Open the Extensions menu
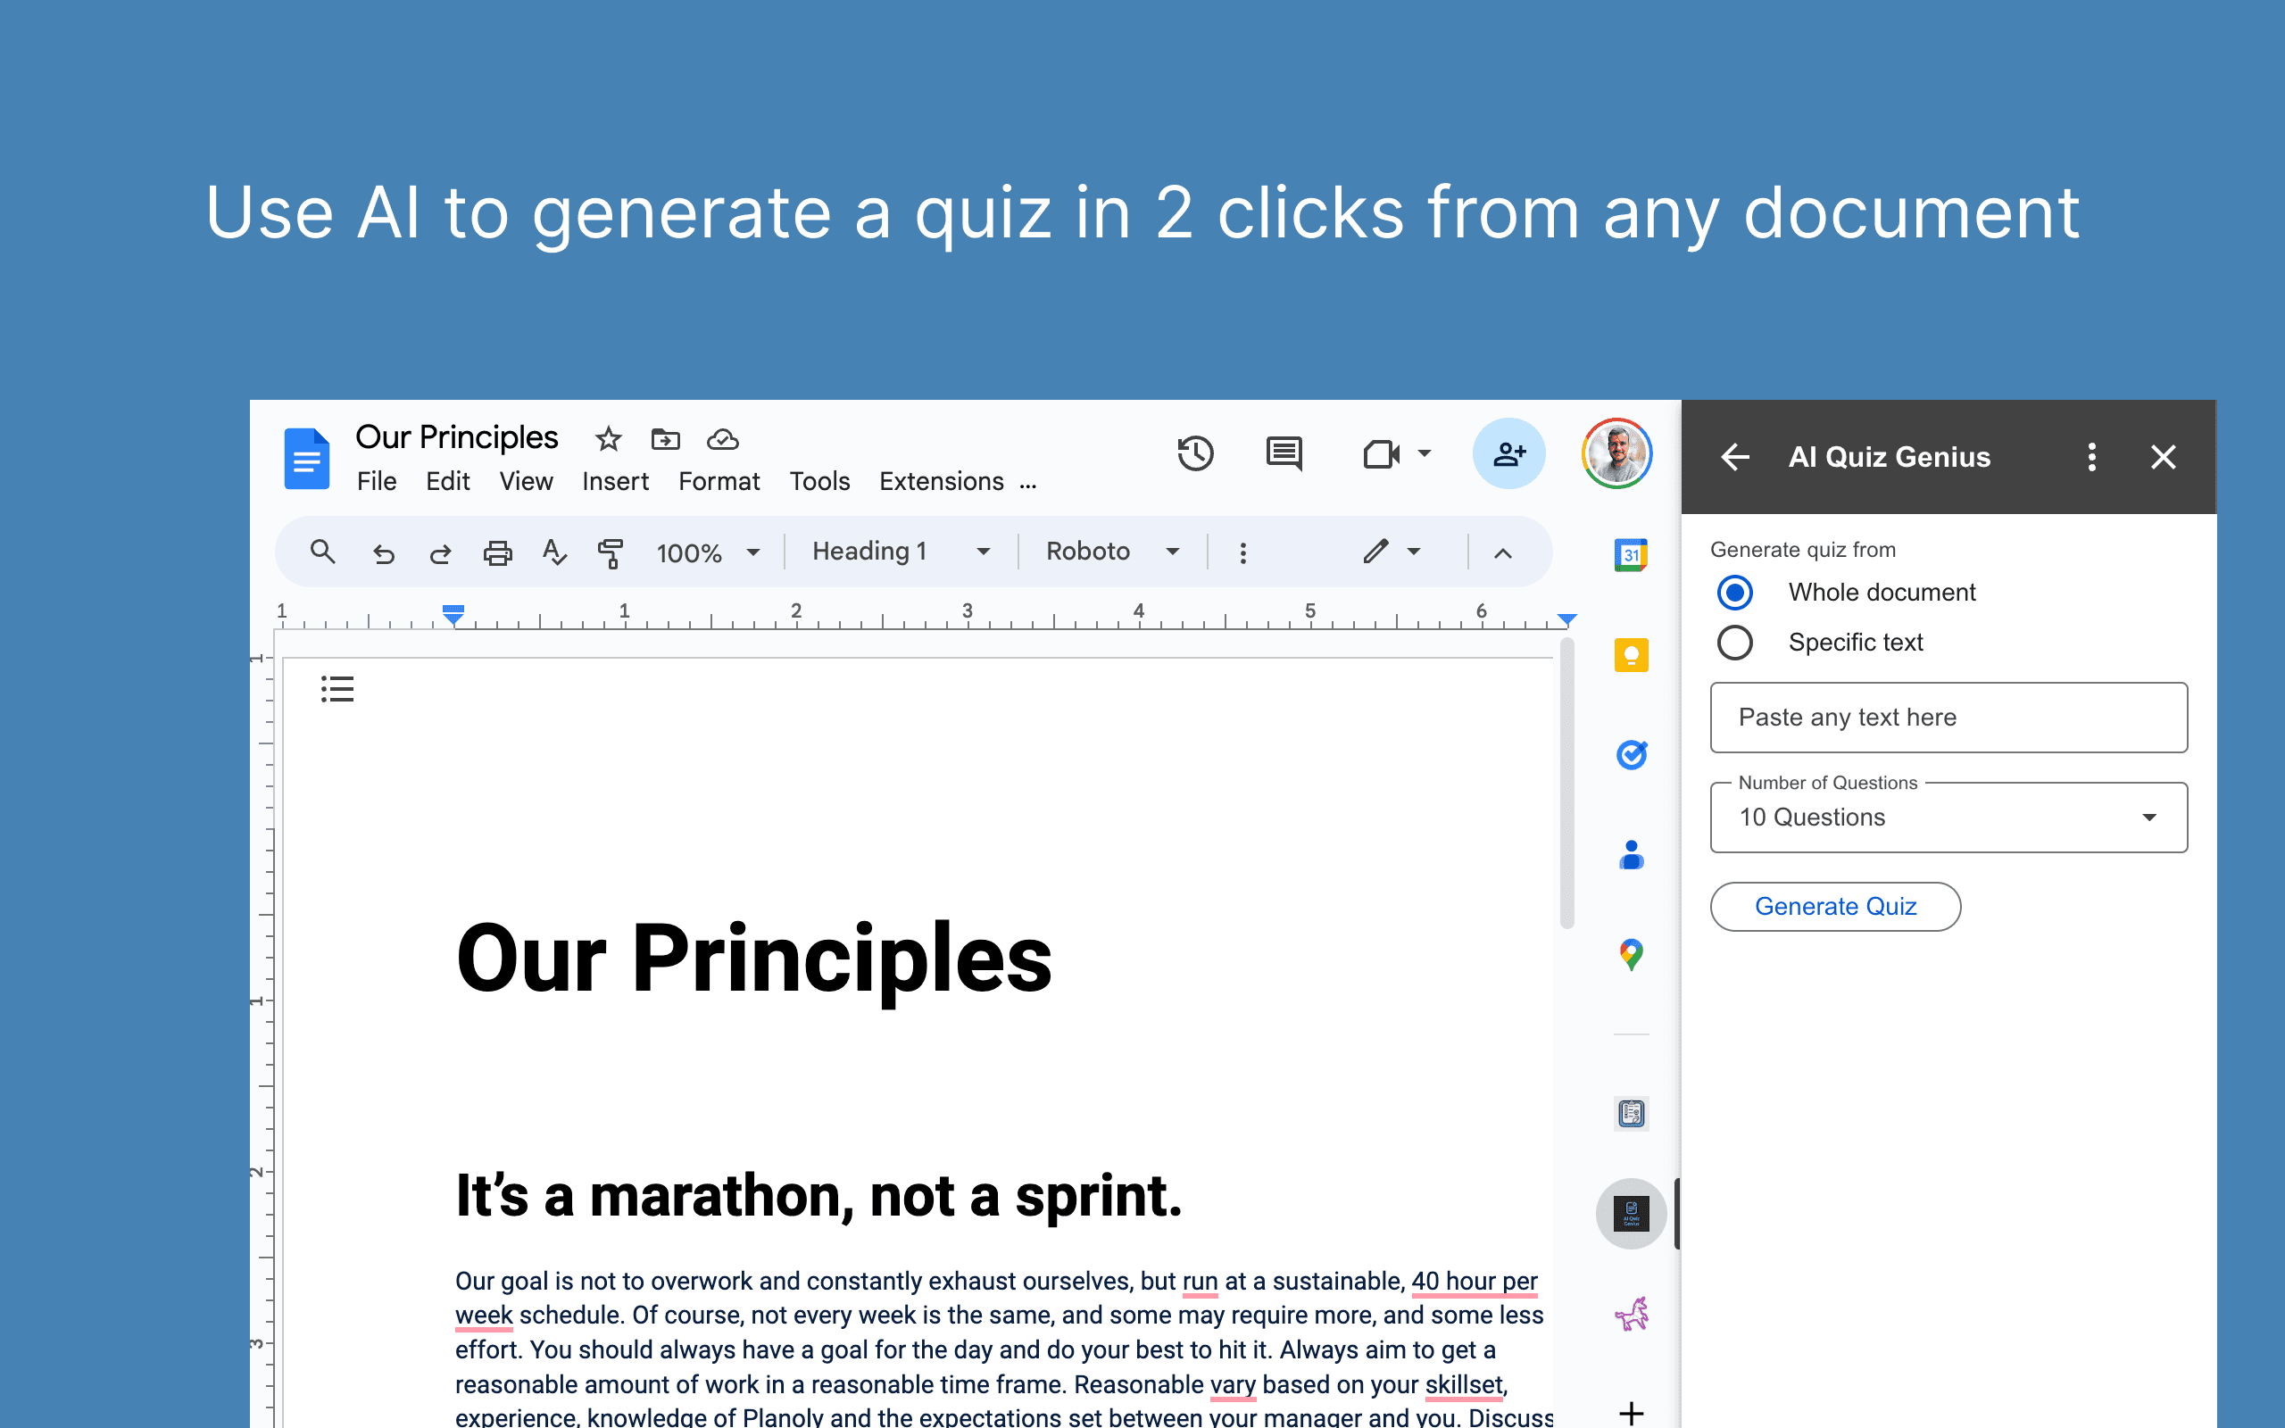Viewport: 2285px width, 1428px height. pyautogui.click(x=942, y=482)
